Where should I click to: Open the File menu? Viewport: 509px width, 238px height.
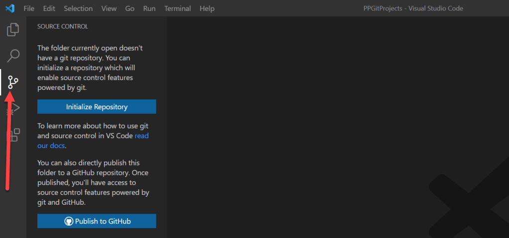pos(29,8)
